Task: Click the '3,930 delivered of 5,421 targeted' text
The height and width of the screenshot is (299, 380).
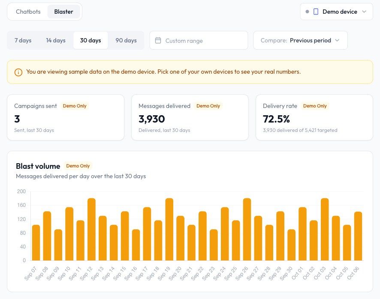Action: 300,130
